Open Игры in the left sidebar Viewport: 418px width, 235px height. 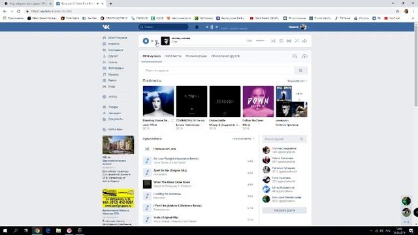tap(110, 87)
